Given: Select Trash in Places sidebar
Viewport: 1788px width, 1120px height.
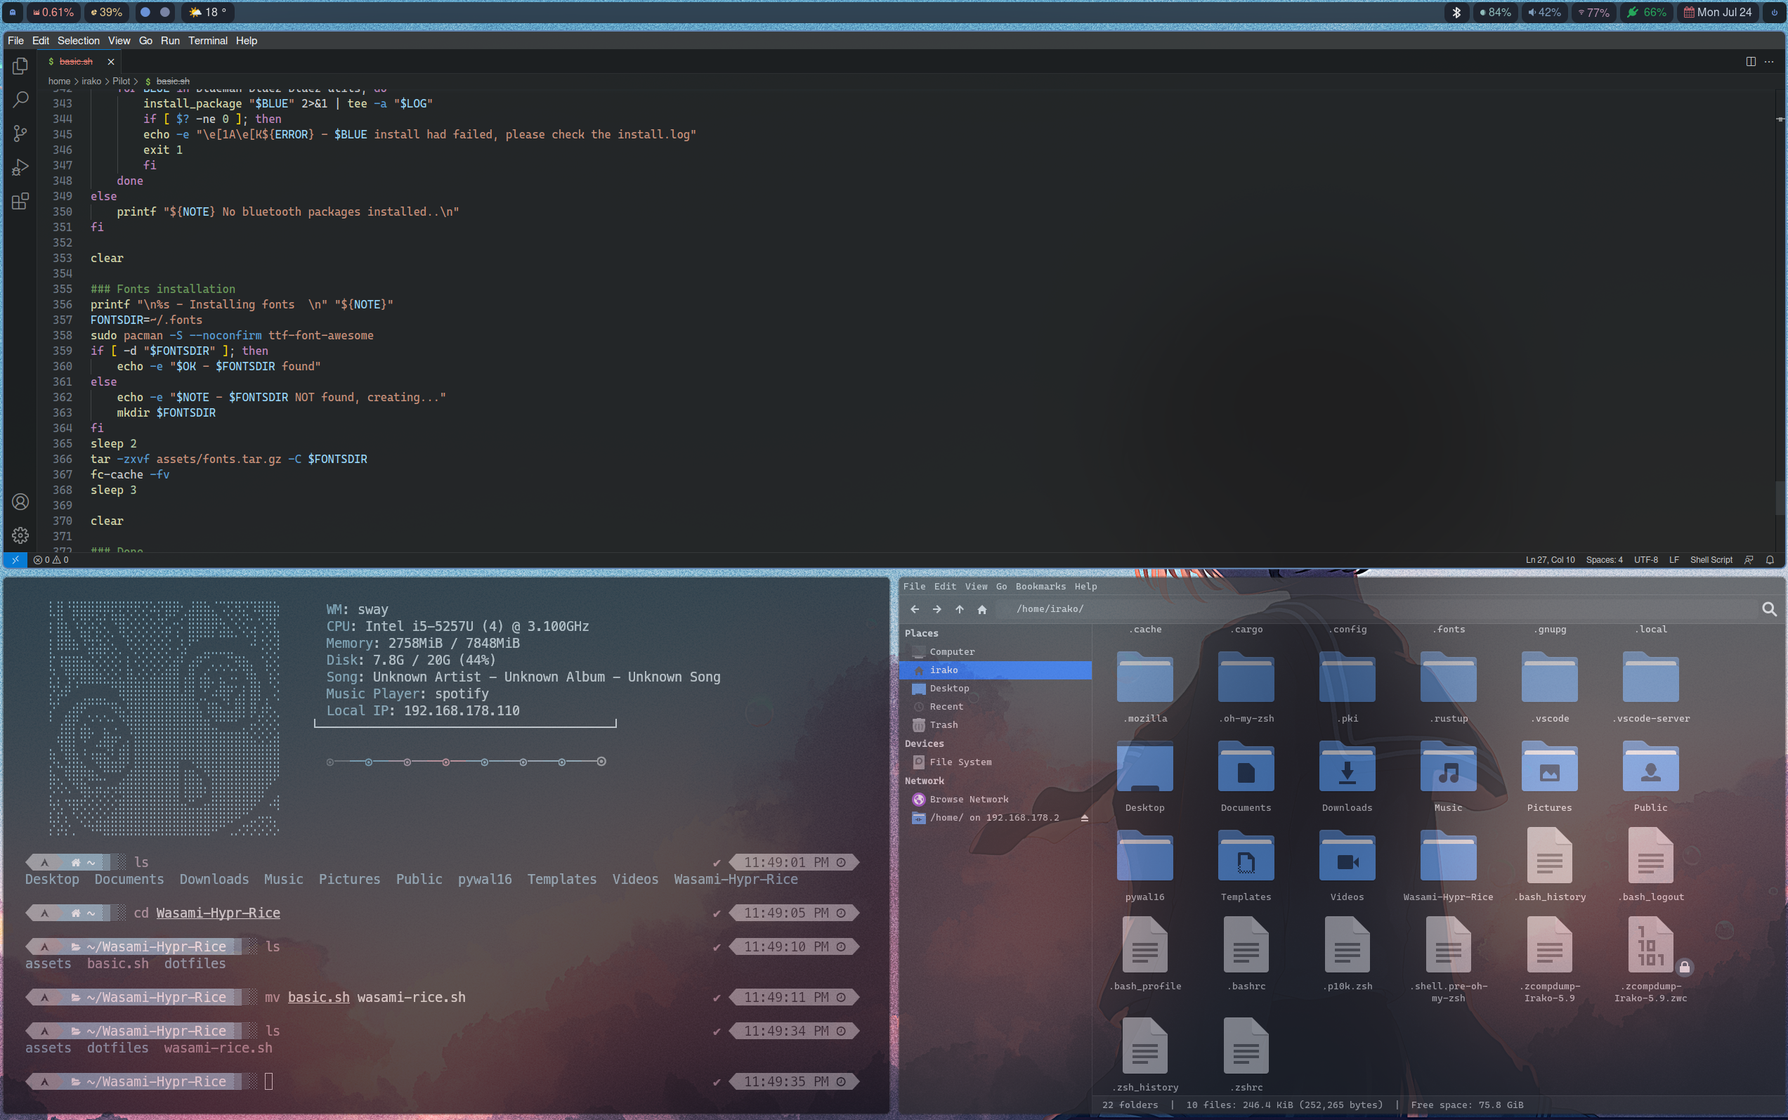Looking at the screenshot, I should pos(943,725).
